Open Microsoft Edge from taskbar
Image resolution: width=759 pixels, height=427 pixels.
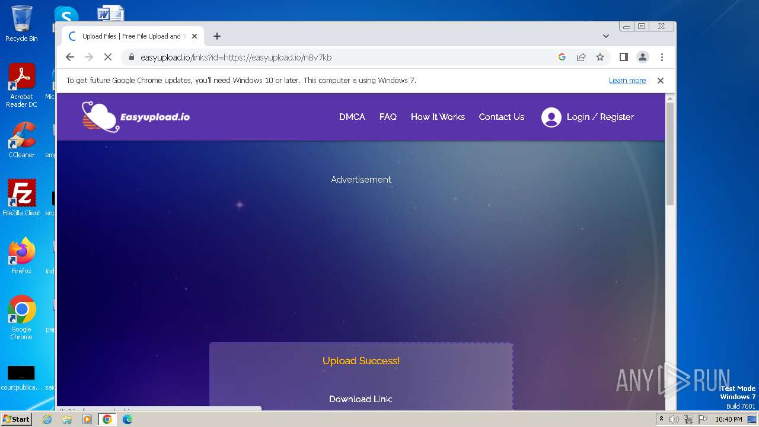click(127, 419)
